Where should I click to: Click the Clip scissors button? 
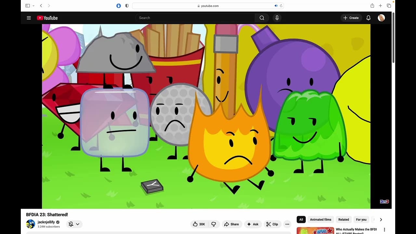pyautogui.click(x=272, y=224)
